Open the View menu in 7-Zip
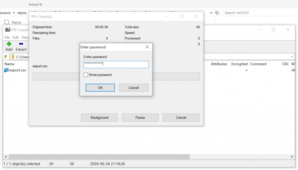This screenshot has height=170, width=298. tap(25, 37)
